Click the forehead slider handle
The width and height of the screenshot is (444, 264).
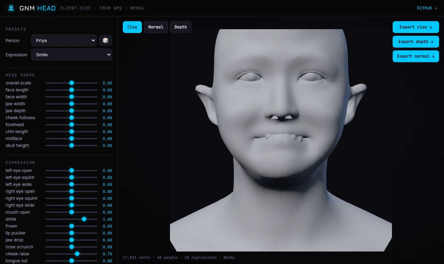pos(71,125)
